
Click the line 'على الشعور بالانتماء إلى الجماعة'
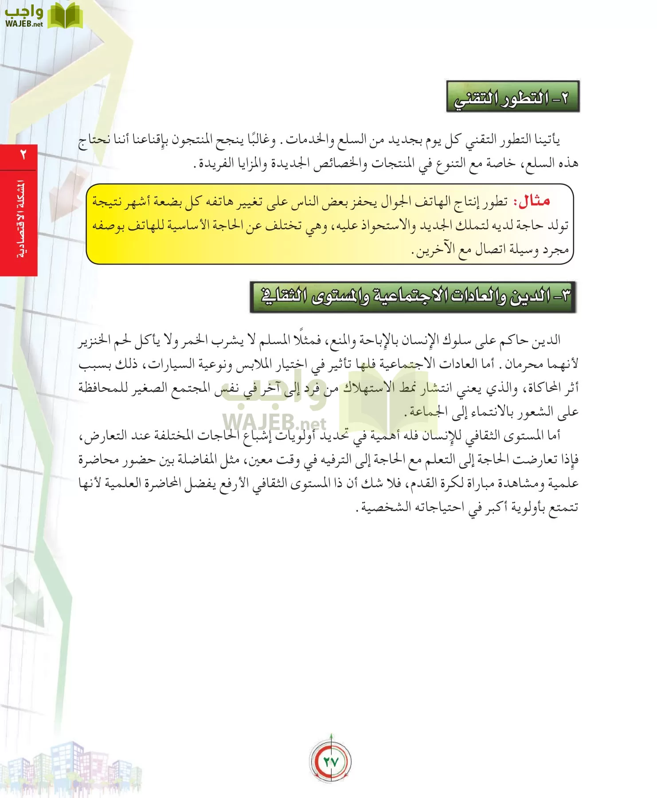492,412
